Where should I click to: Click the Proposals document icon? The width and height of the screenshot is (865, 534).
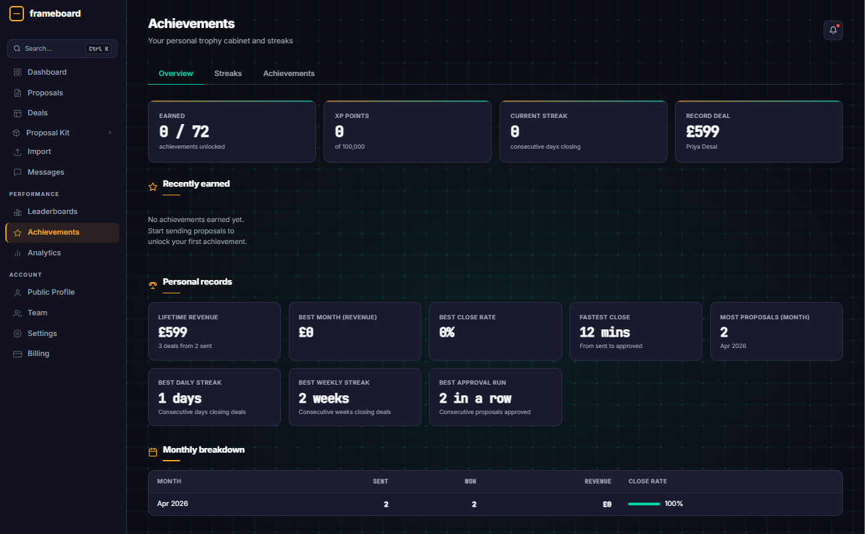[x=18, y=93]
